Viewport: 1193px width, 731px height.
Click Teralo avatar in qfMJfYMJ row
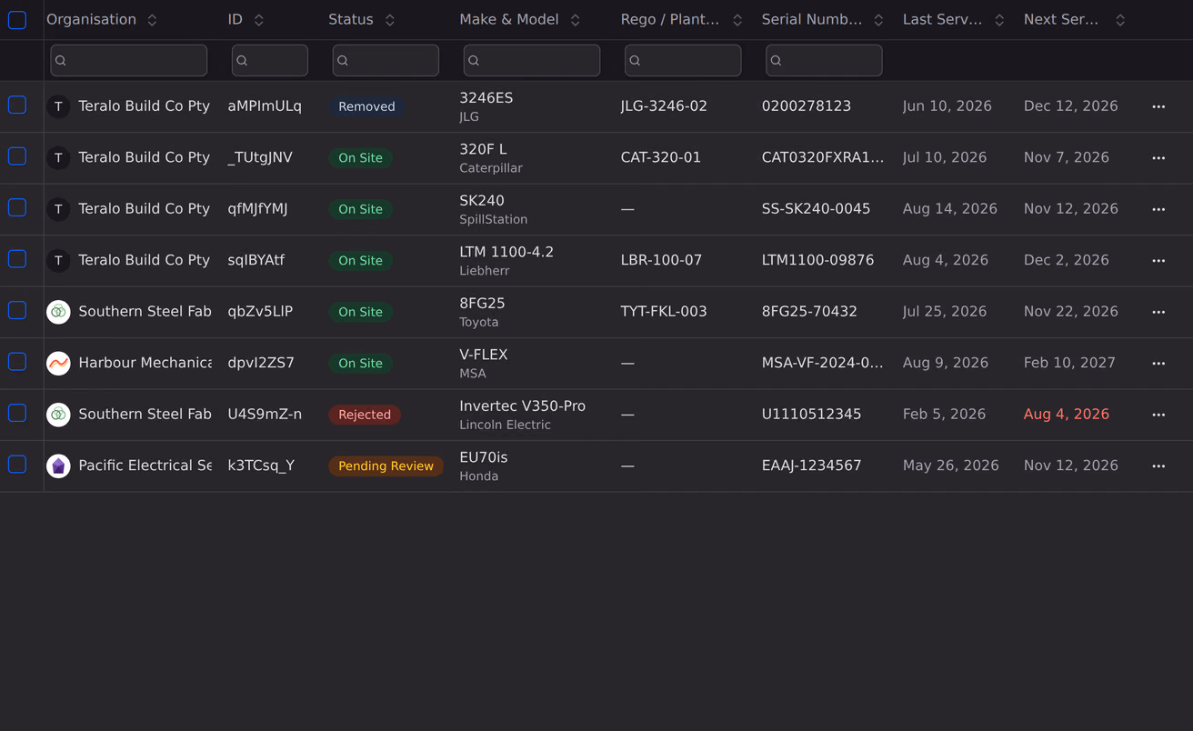click(58, 209)
